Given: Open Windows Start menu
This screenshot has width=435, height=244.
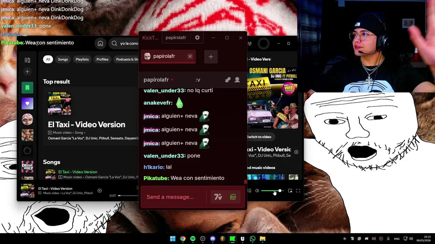Looking at the screenshot, I should (x=173, y=239).
